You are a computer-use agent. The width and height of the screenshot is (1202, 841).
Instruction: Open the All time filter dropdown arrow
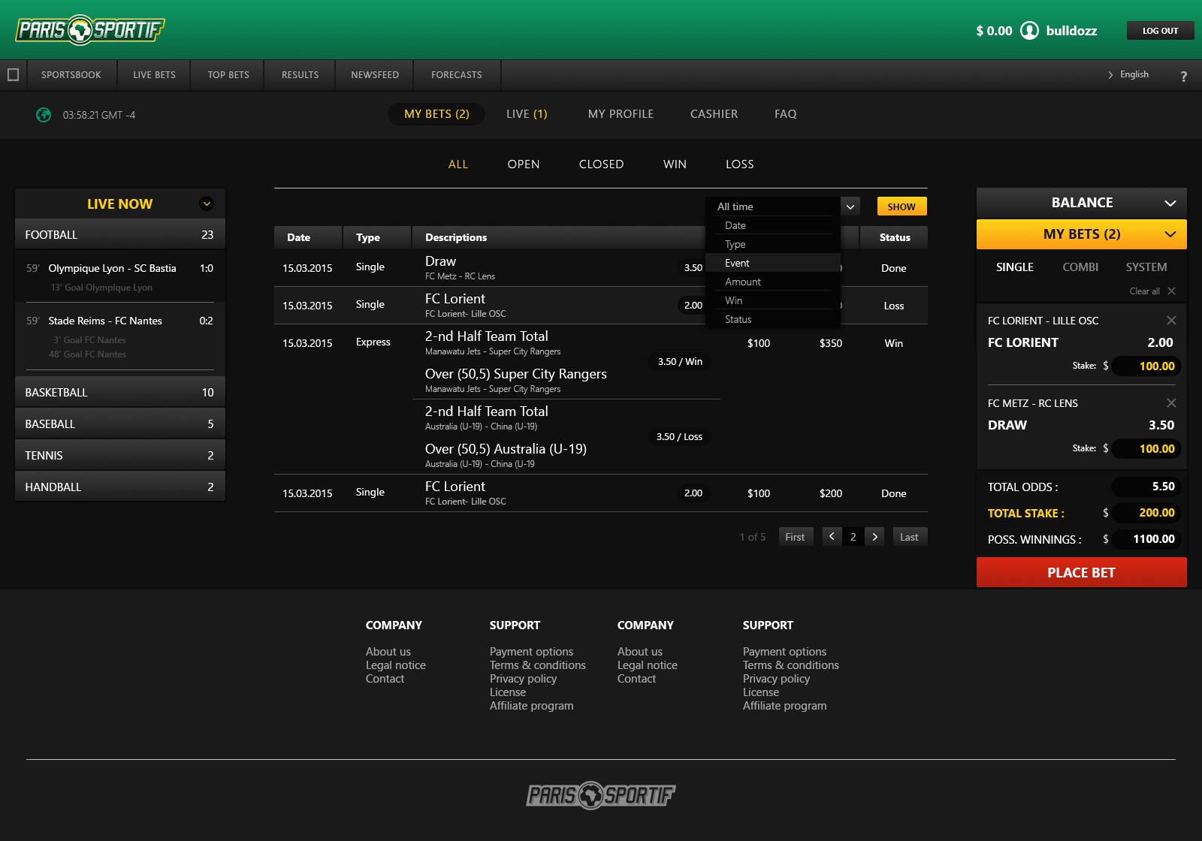point(850,206)
